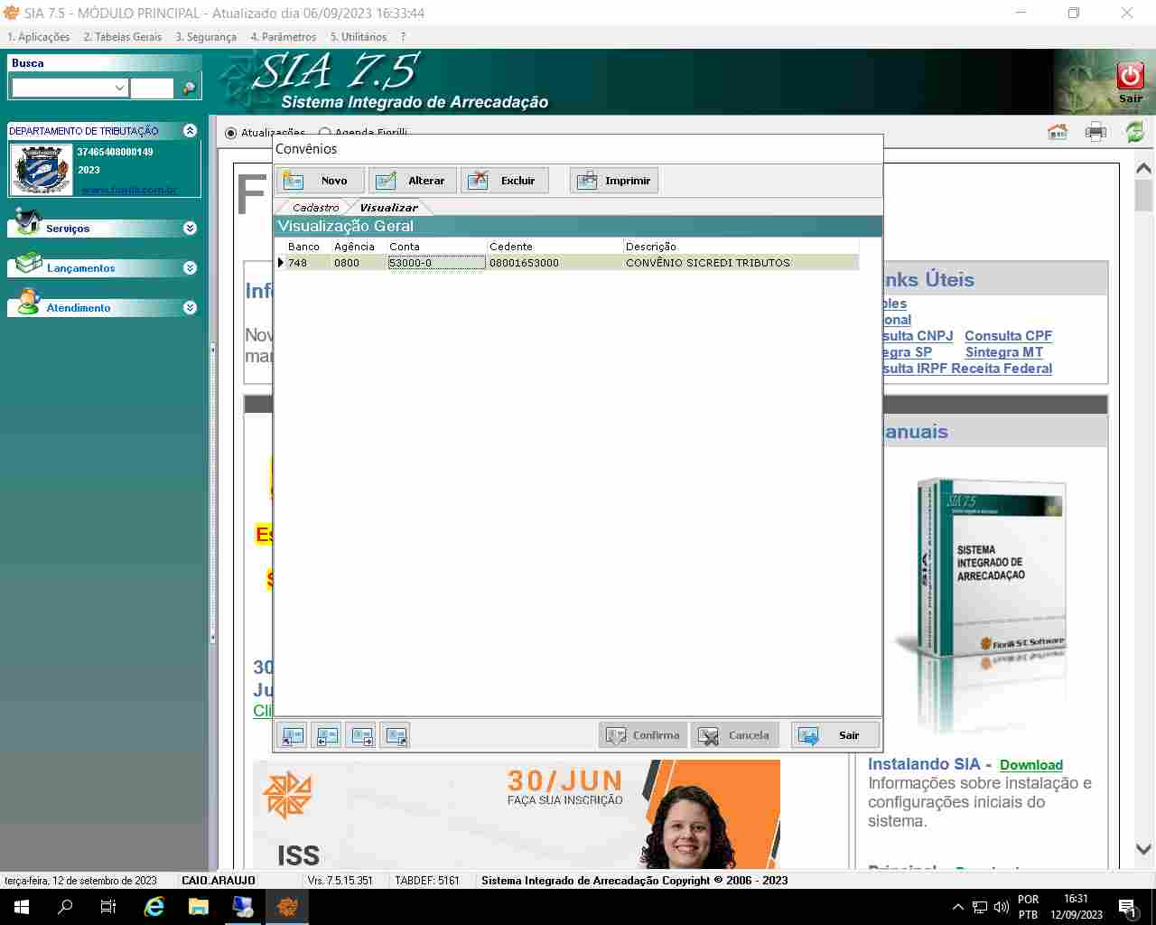This screenshot has width=1156, height=925.
Task: Go to the home page icon
Action: coord(1057,132)
